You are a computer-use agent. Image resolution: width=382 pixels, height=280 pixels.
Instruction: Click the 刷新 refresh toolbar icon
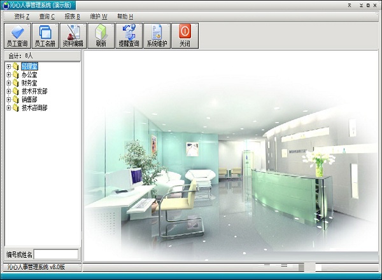coord(101,36)
